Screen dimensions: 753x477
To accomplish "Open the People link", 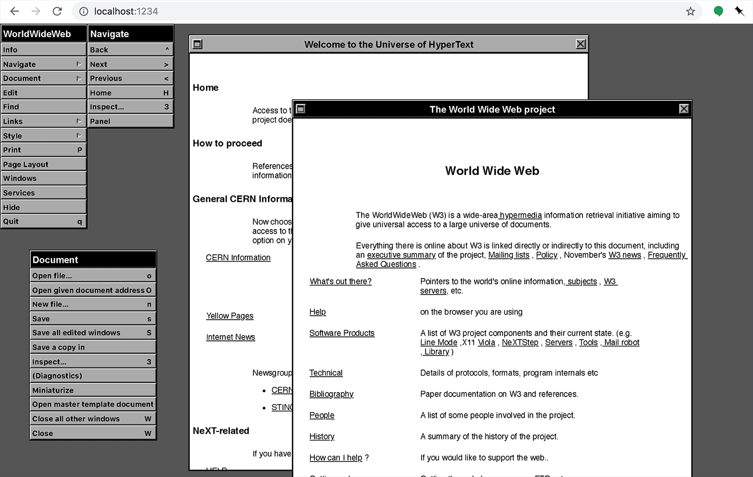I will pos(322,415).
